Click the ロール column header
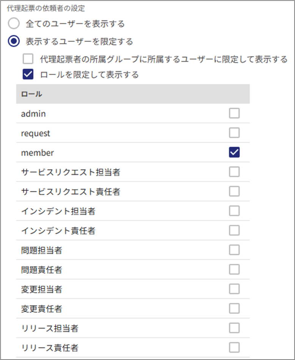 [31, 94]
